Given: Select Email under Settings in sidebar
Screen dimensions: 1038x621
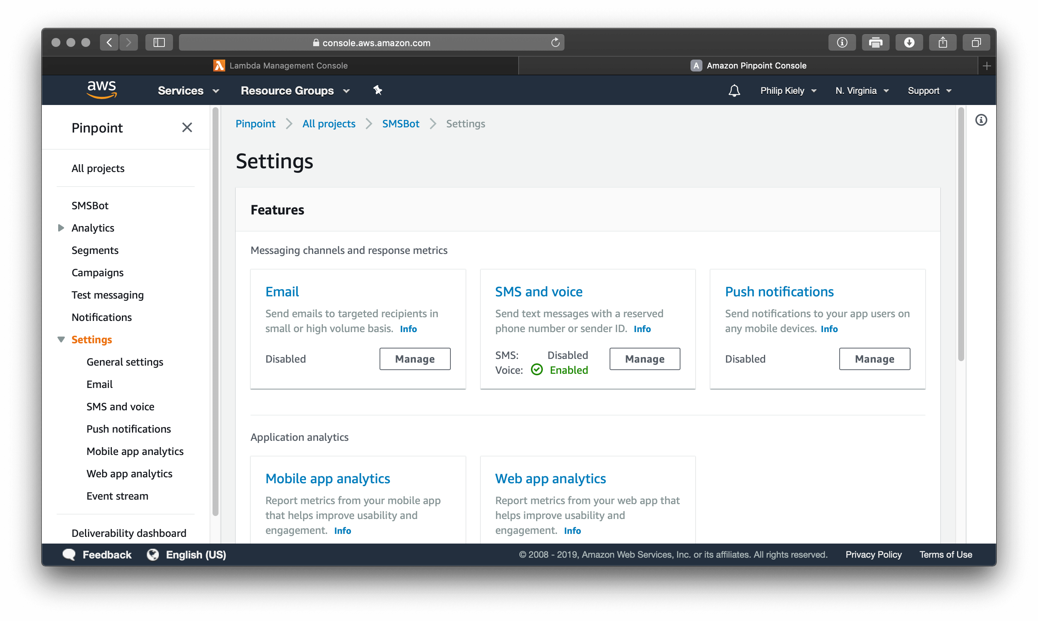Looking at the screenshot, I should pos(99,384).
